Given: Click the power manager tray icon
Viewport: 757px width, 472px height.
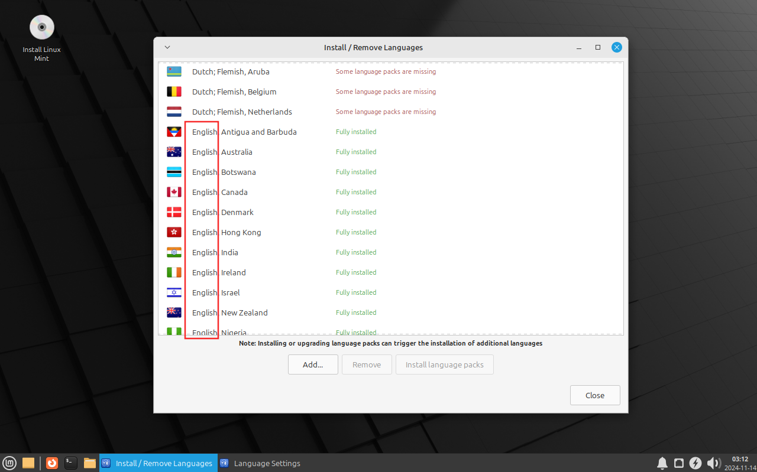Looking at the screenshot, I should click(x=695, y=463).
